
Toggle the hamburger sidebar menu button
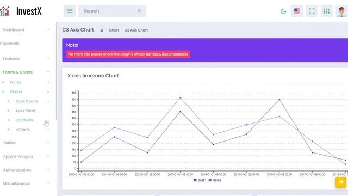click(70, 11)
